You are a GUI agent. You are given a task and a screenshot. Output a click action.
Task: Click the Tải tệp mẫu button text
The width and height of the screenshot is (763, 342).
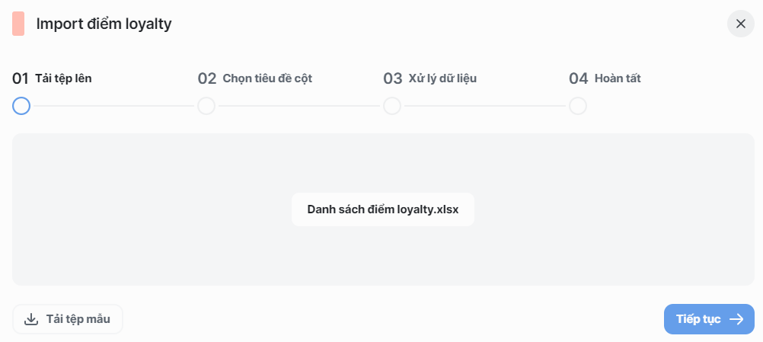pos(77,319)
